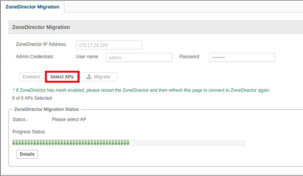This screenshot has height=176, width=303.
Task: Select the Password input field
Action: click(242, 57)
